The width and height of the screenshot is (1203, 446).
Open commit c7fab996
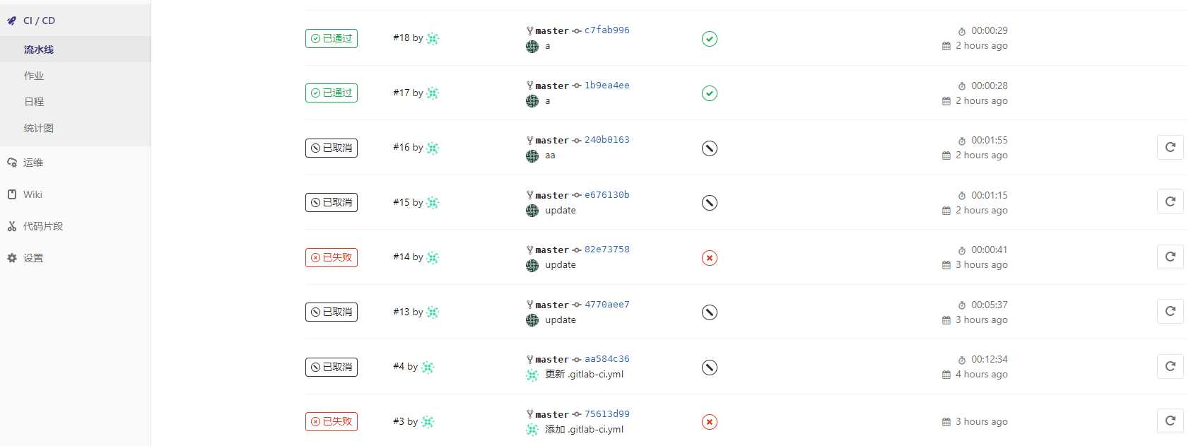[x=606, y=30]
